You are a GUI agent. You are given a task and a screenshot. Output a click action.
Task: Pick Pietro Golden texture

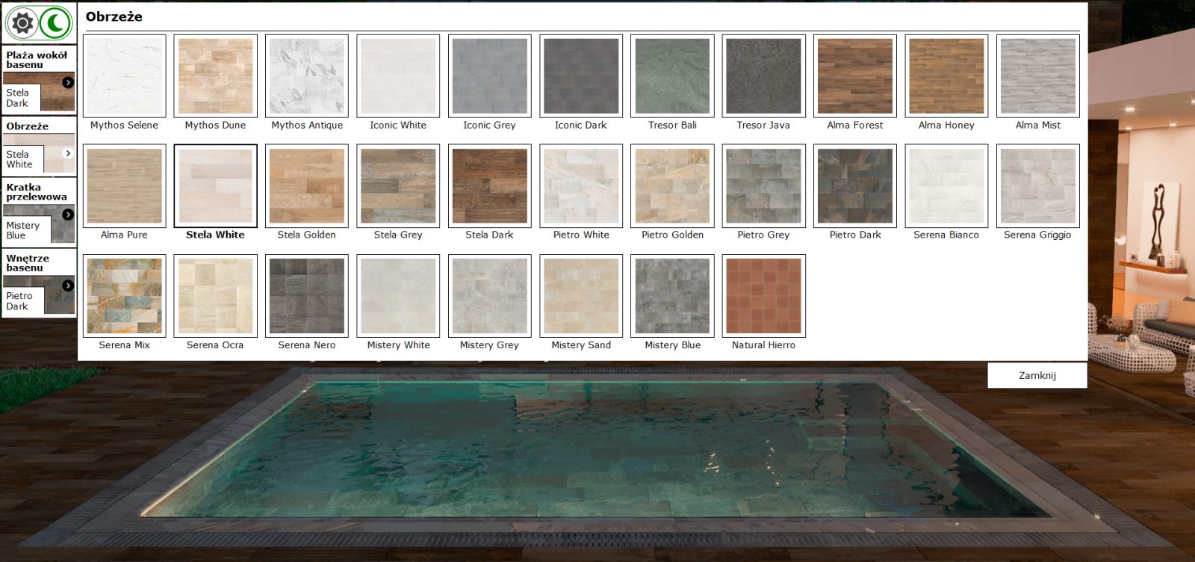672,186
